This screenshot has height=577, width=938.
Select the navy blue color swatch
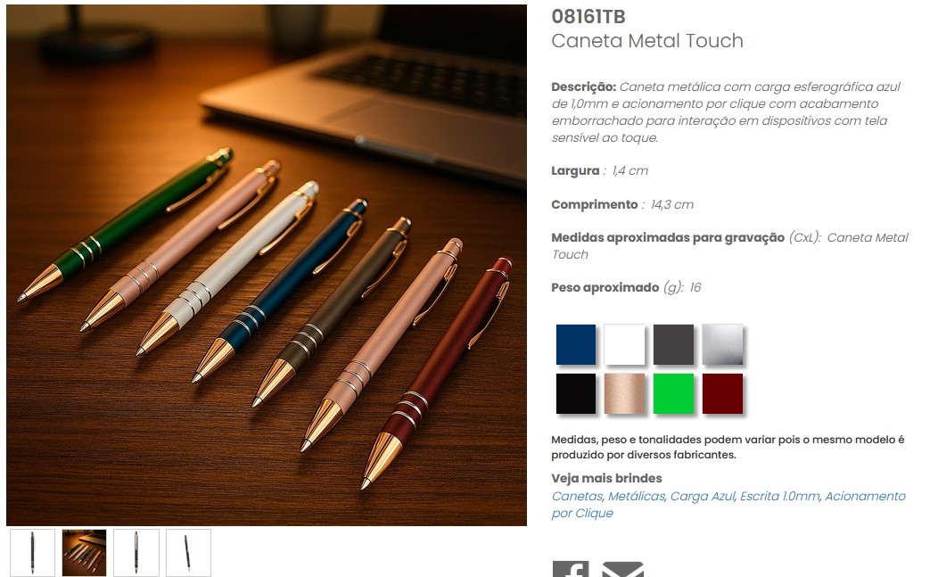point(575,344)
